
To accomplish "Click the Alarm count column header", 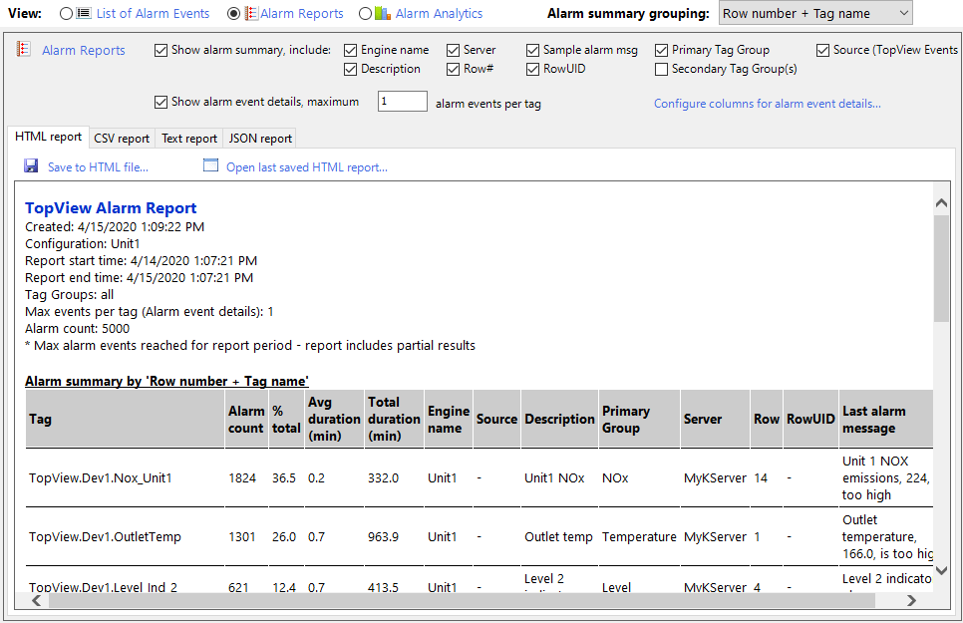I will 246,419.
